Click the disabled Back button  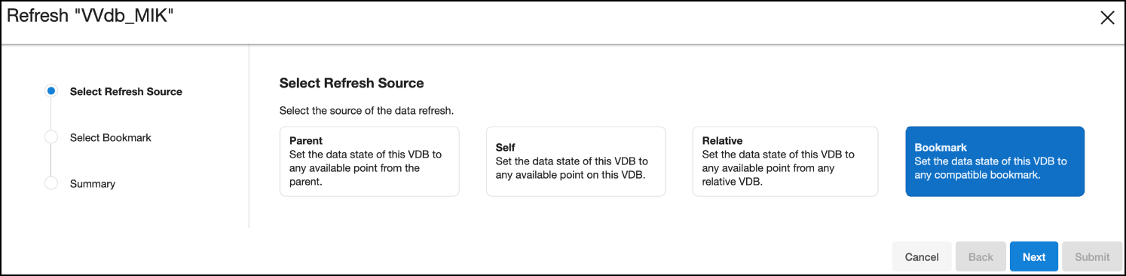click(981, 257)
